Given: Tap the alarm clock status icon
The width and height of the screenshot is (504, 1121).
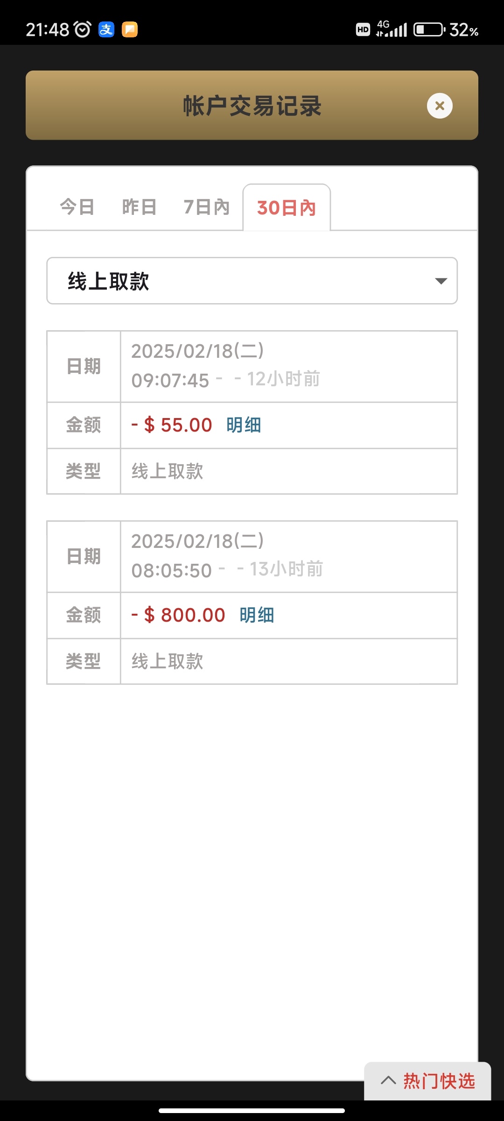Looking at the screenshot, I should pos(83,30).
